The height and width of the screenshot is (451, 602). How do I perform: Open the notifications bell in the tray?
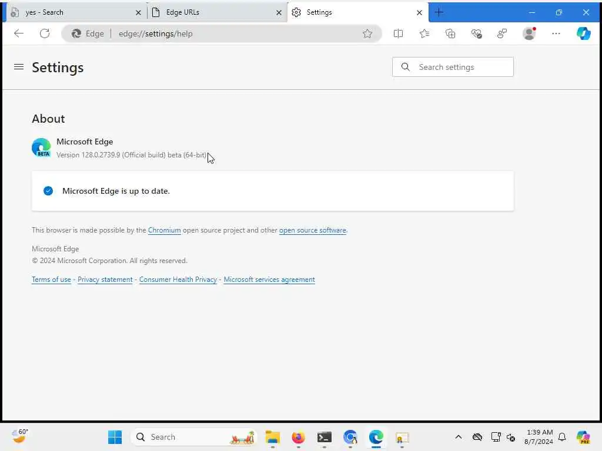point(562,437)
